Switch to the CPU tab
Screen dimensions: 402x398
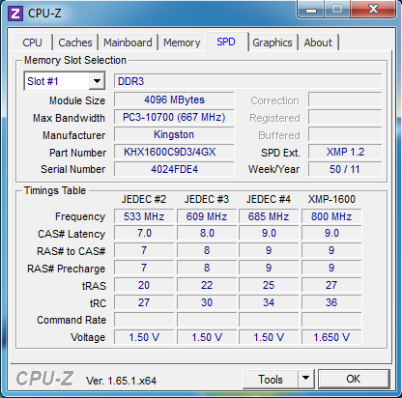[32, 43]
